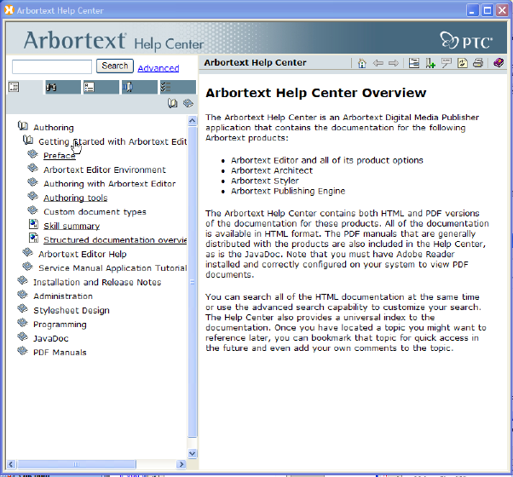Expand Custom document types book

click(x=32, y=210)
